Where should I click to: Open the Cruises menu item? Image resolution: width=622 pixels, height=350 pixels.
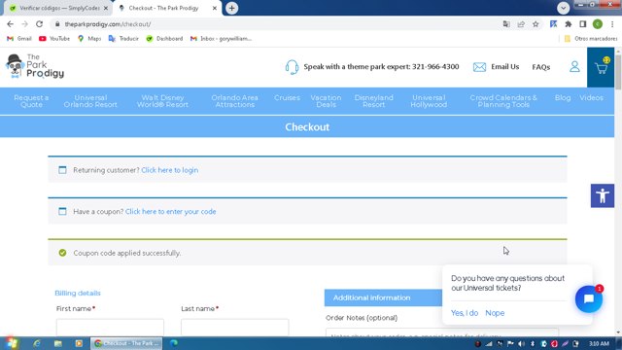(x=287, y=97)
